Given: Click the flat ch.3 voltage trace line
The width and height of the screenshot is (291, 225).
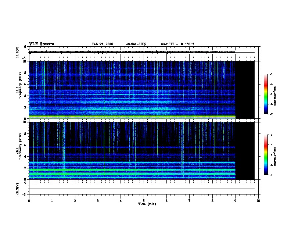Looking at the screenshot, I should [x=141, y=189].
